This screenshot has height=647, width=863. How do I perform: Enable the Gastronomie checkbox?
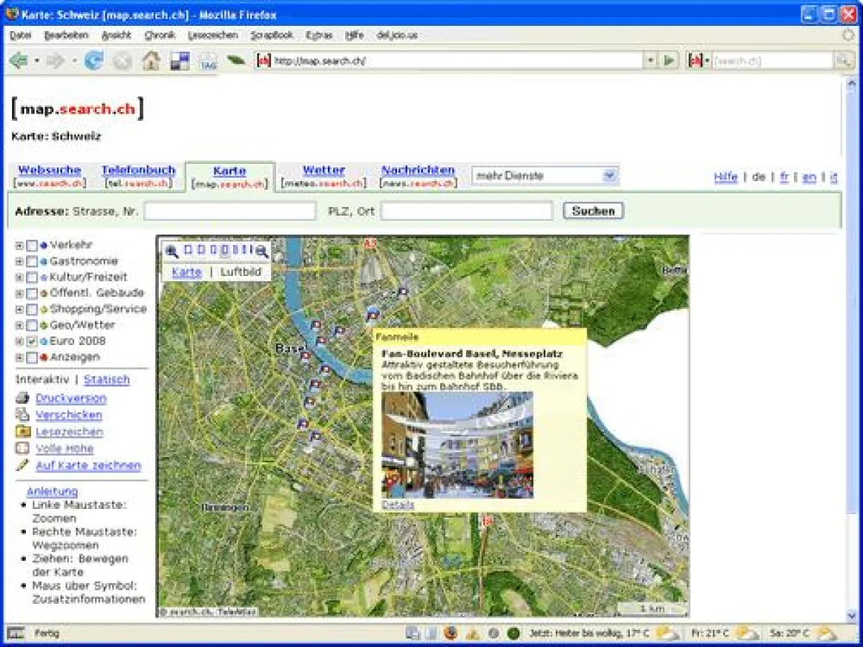click(x=31, y=261)
